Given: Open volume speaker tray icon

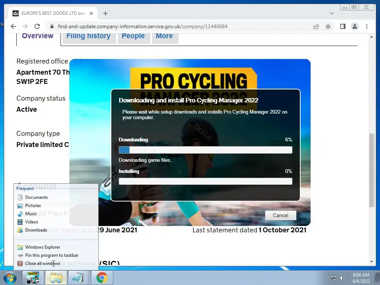Looking at the screenshot, I should [343, 278].
